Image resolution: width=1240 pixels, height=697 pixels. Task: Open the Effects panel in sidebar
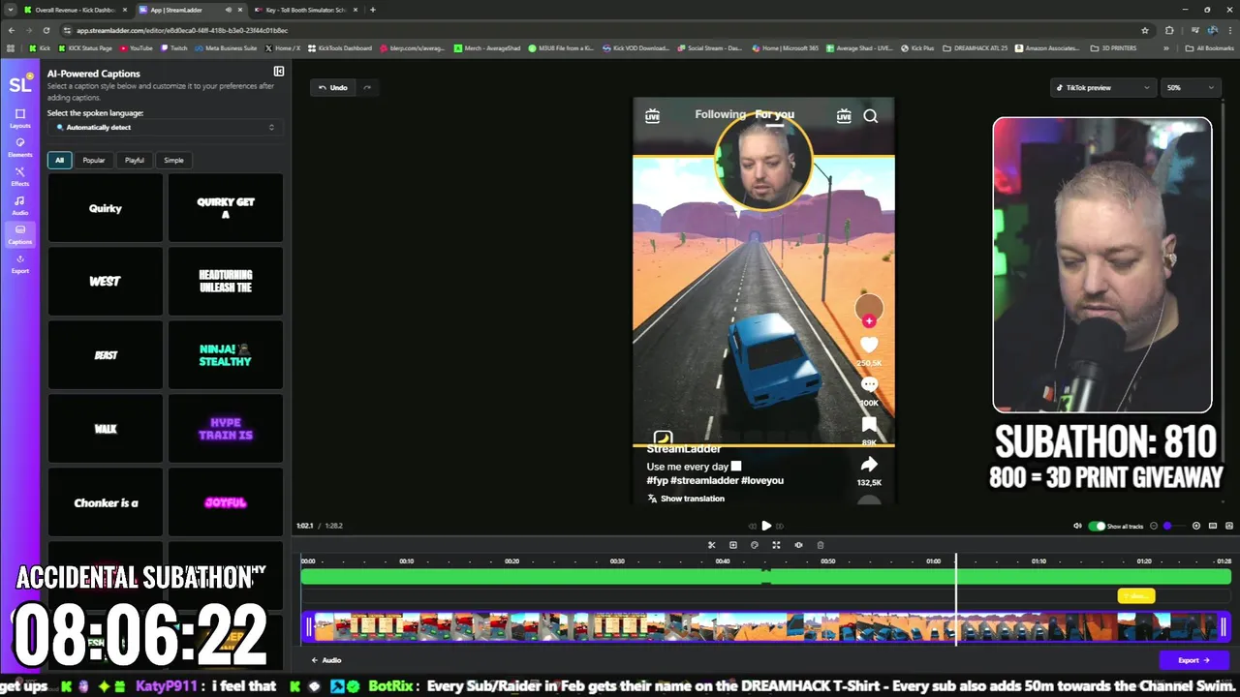click(x=19, y=176)
